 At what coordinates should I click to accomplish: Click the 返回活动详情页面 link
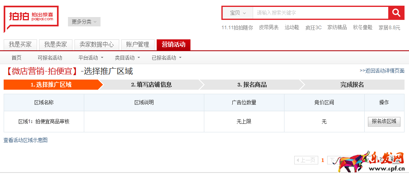coord(382,71)
